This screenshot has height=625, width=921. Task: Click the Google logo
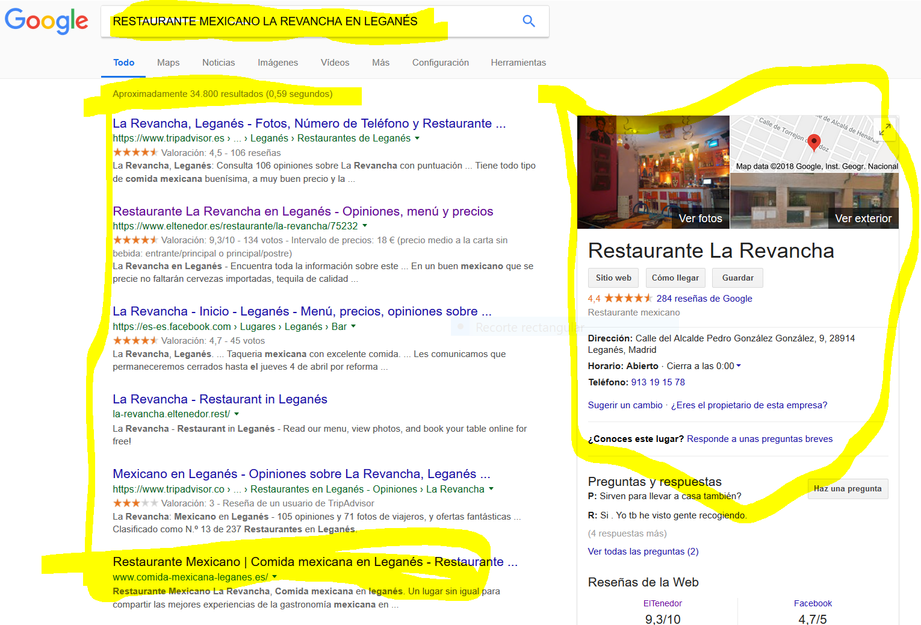coord(46,21)
